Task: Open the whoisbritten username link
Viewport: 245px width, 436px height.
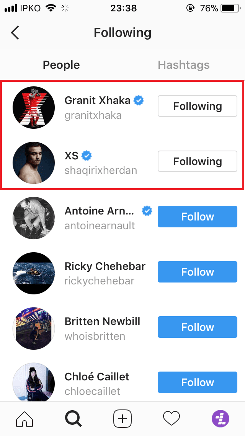Action: [95, 336]
